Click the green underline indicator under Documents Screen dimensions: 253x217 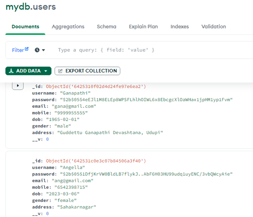coord(25,33)
